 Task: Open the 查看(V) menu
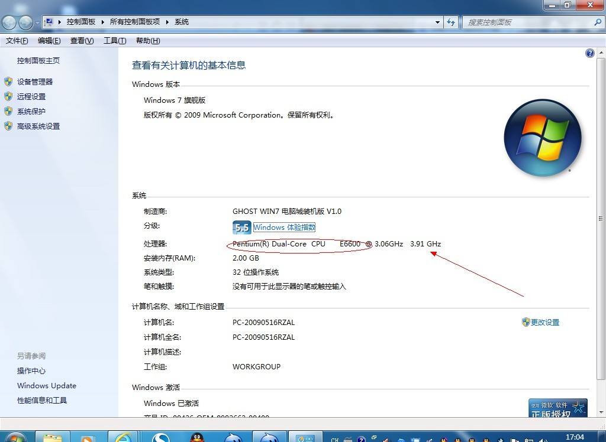click(82, 41)
